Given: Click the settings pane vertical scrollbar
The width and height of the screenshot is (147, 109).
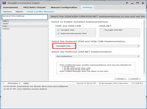Looking at the screenshot, I should coord(144,47).
